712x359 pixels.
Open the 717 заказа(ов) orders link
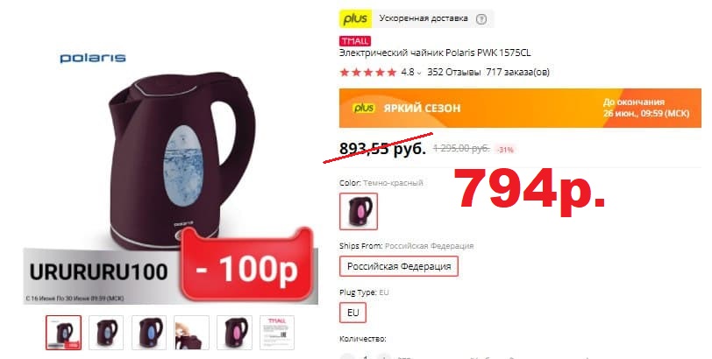(x=517, y=72)
